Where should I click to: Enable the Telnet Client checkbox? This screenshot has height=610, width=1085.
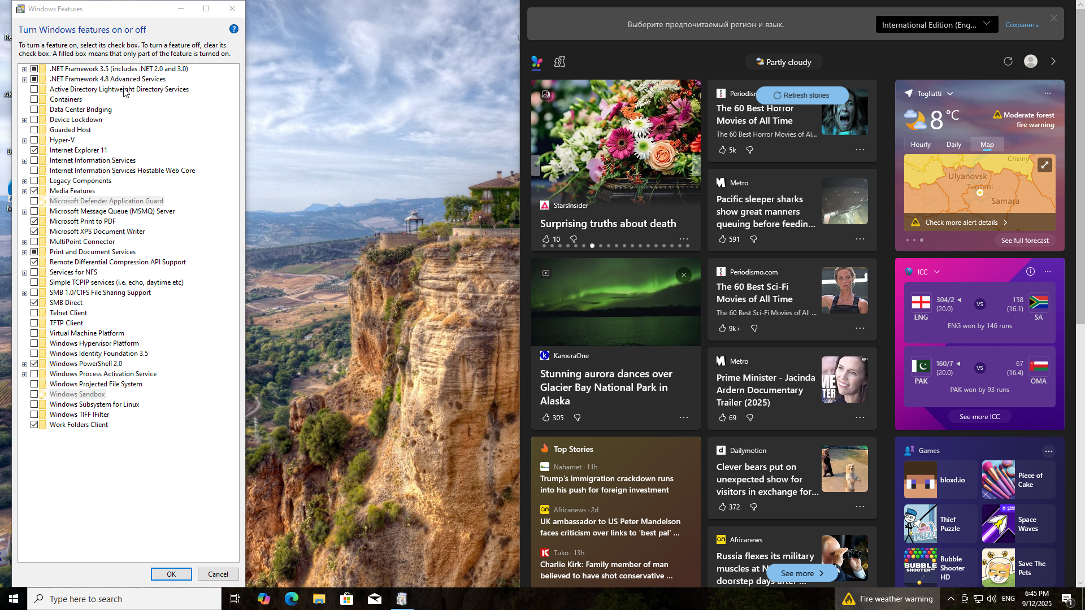point(34,313)
